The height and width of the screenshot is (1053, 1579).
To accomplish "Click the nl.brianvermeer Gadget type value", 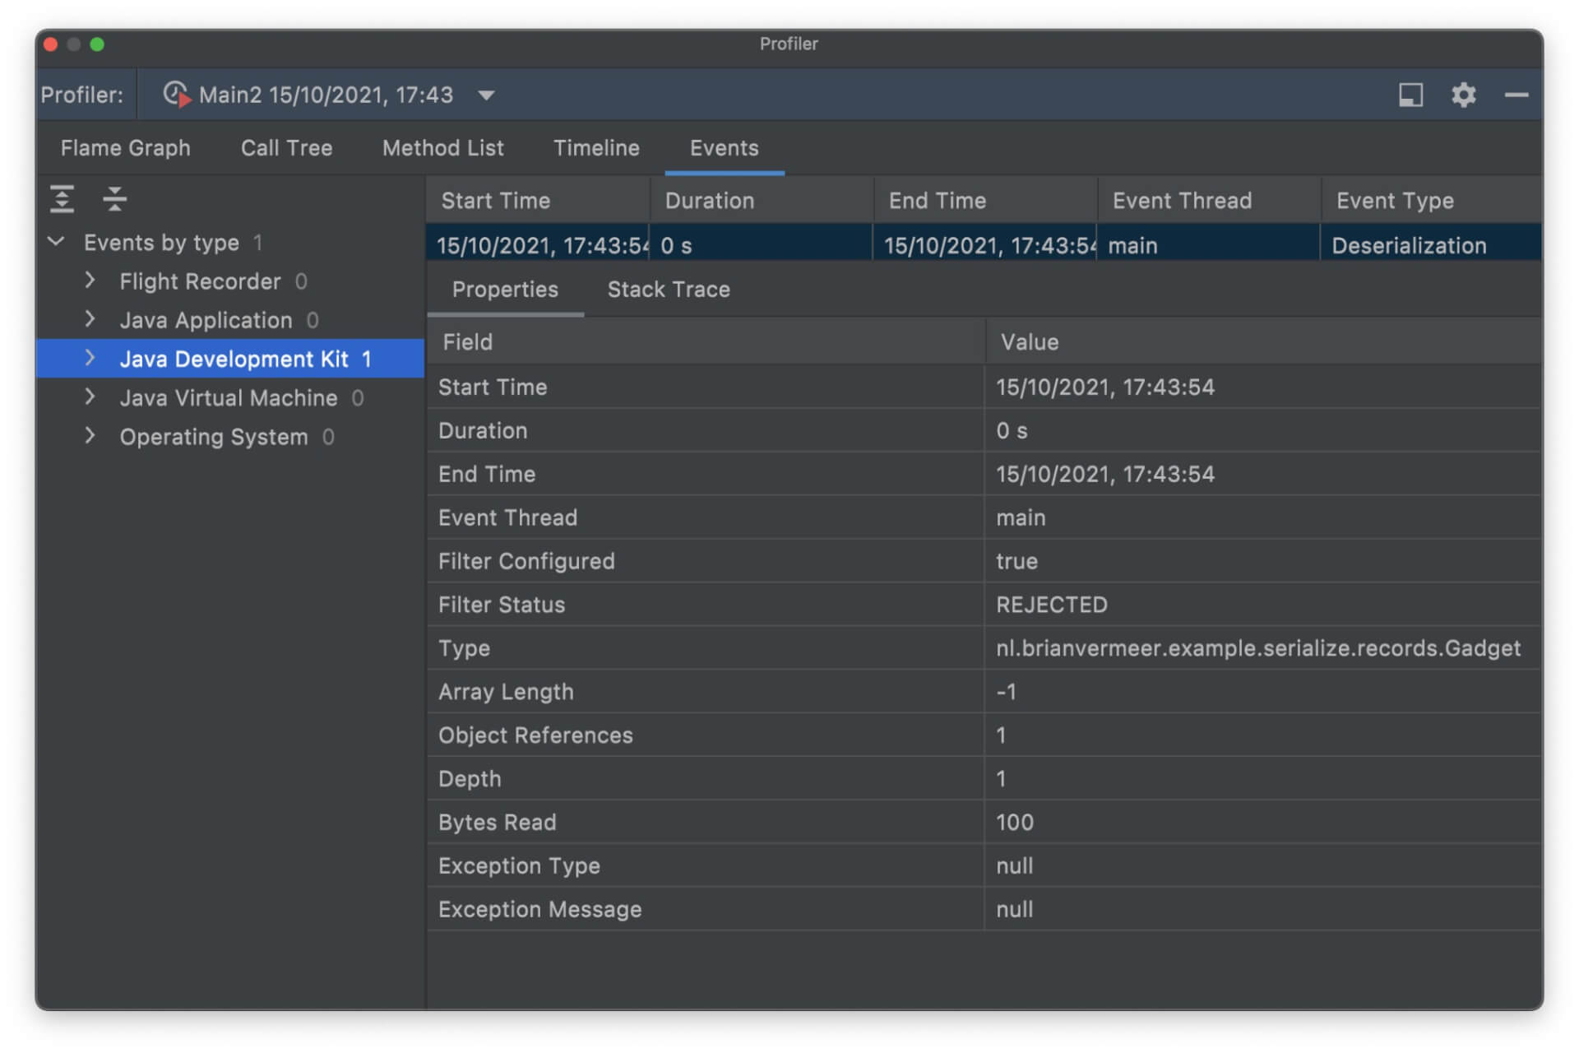I will click(x=1257, y=648).
